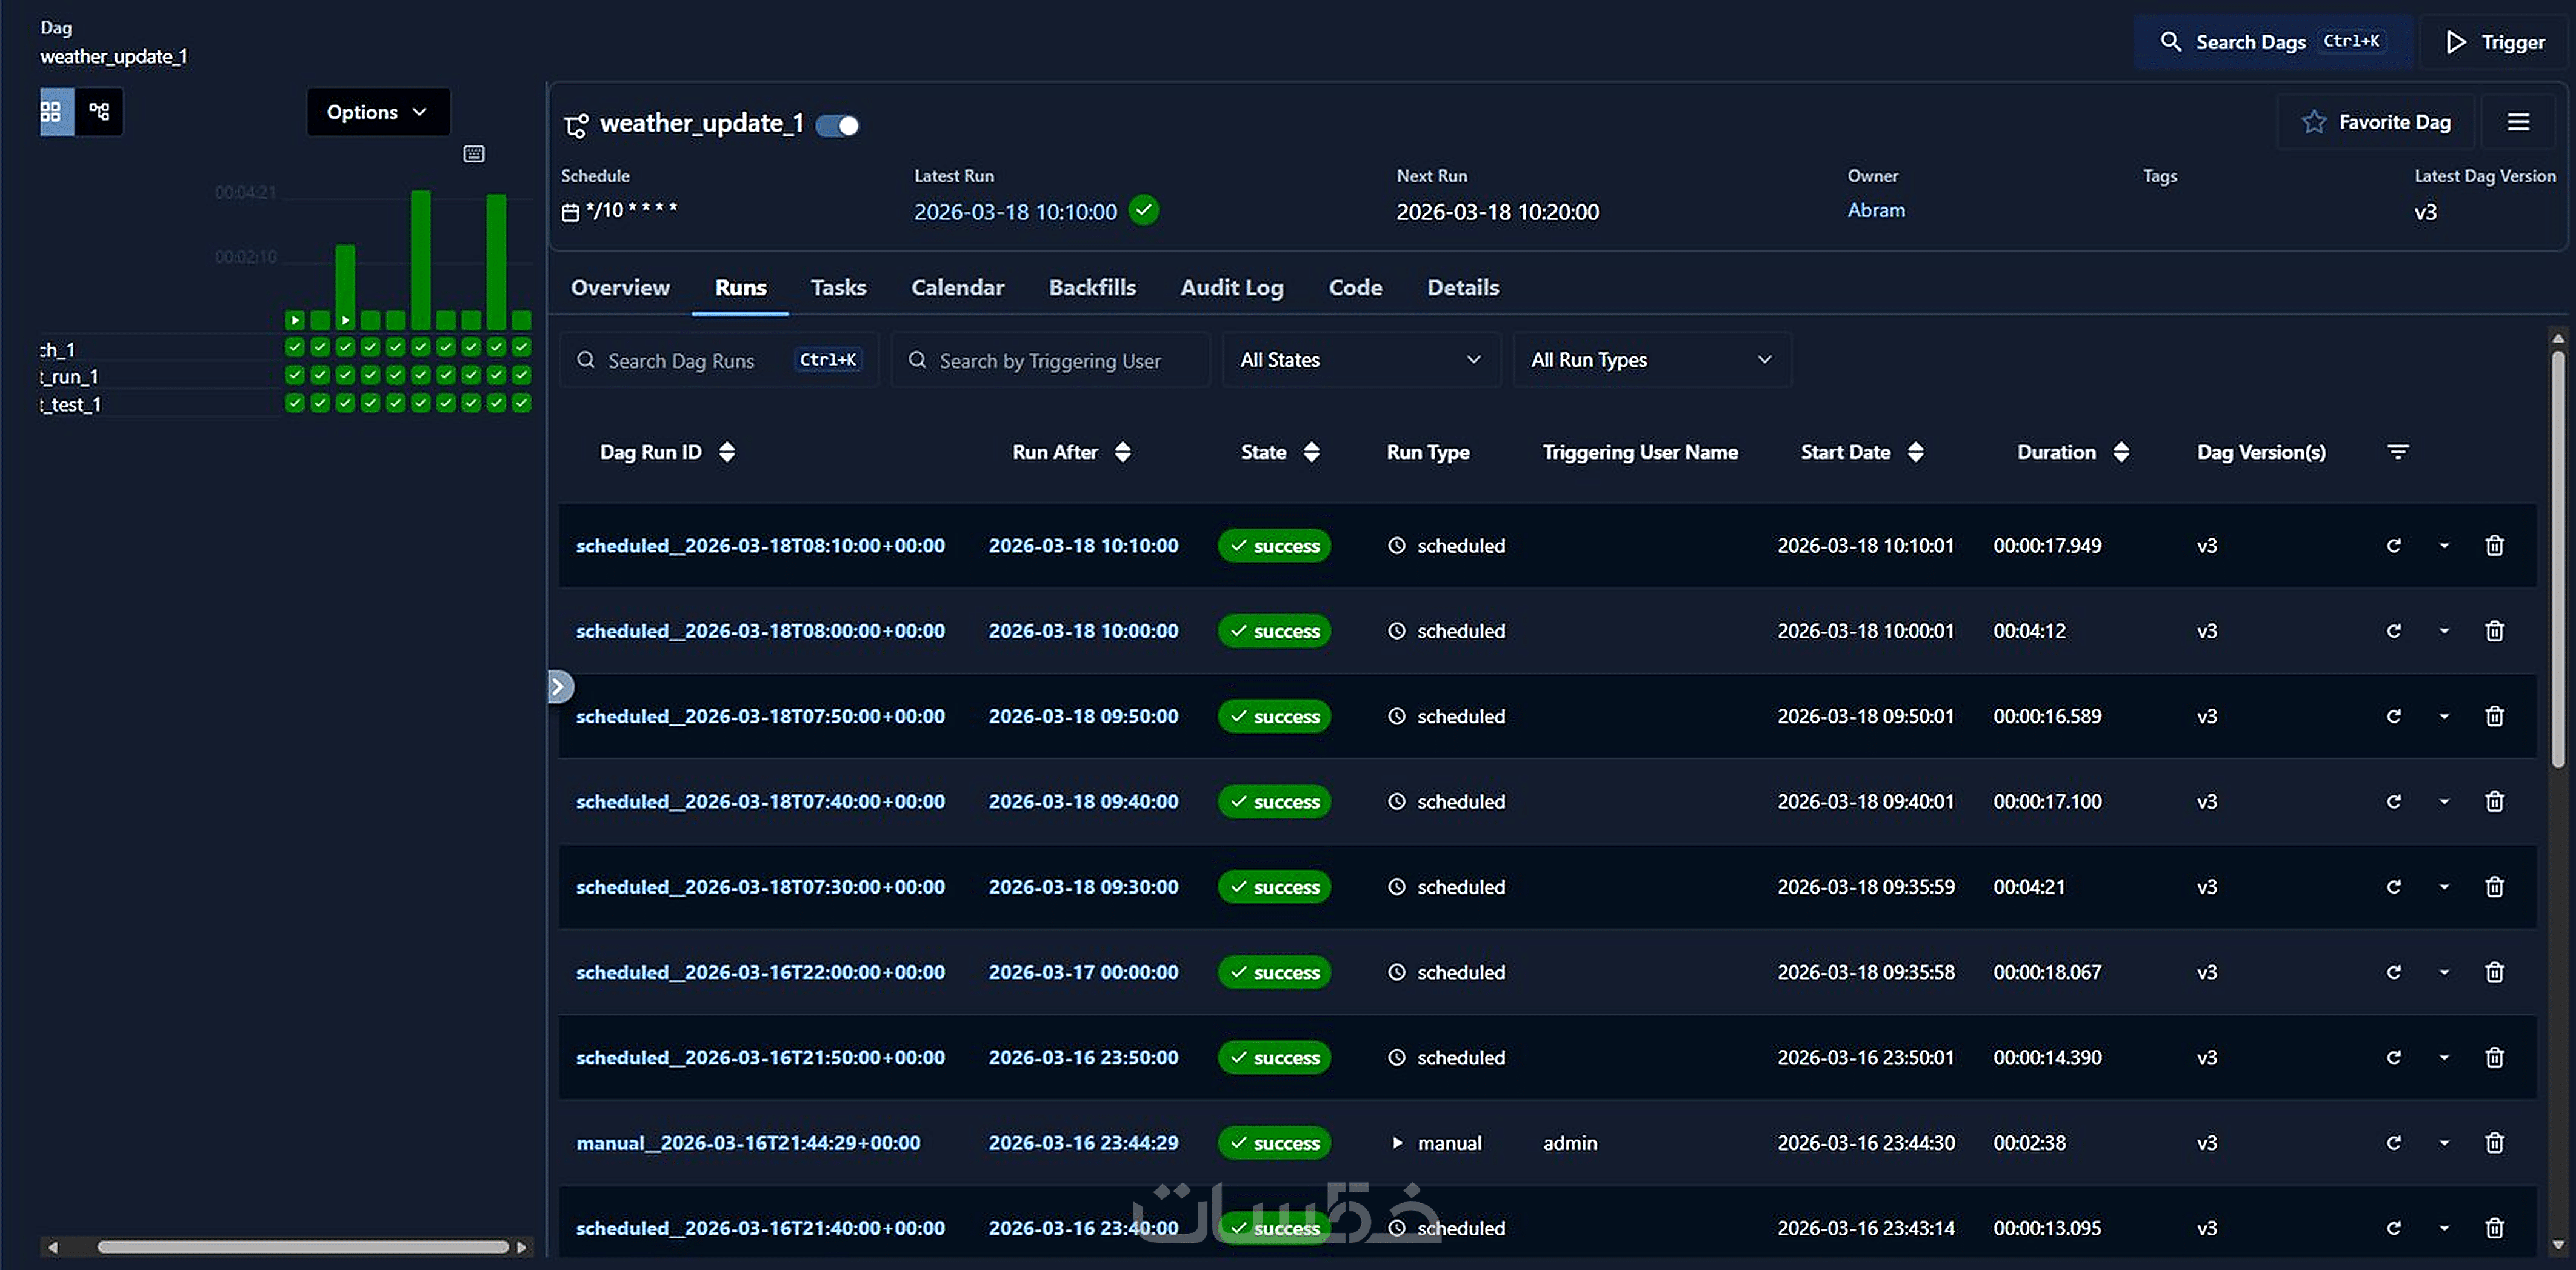Delete the manual 21:44:29 run with the trash icon
Screen dimensions: 2576x1270
click(x=2494, y=1143)
